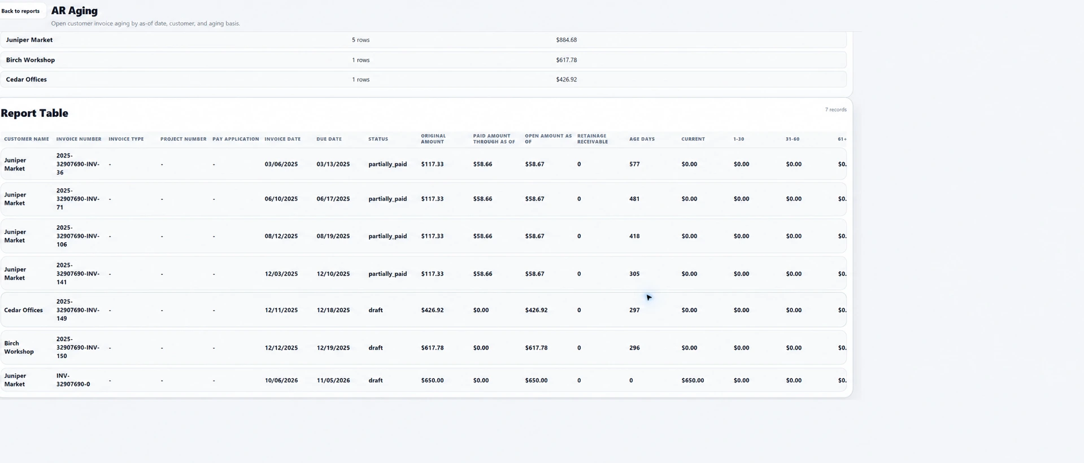
Task: Click the Status column header
Action: (x=378, y=139)
